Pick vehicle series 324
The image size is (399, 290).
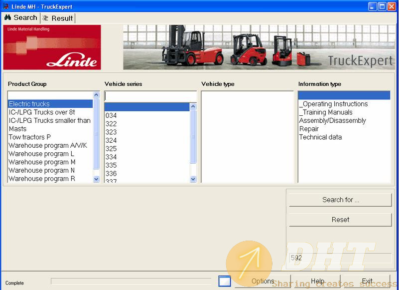click(147, 141)
